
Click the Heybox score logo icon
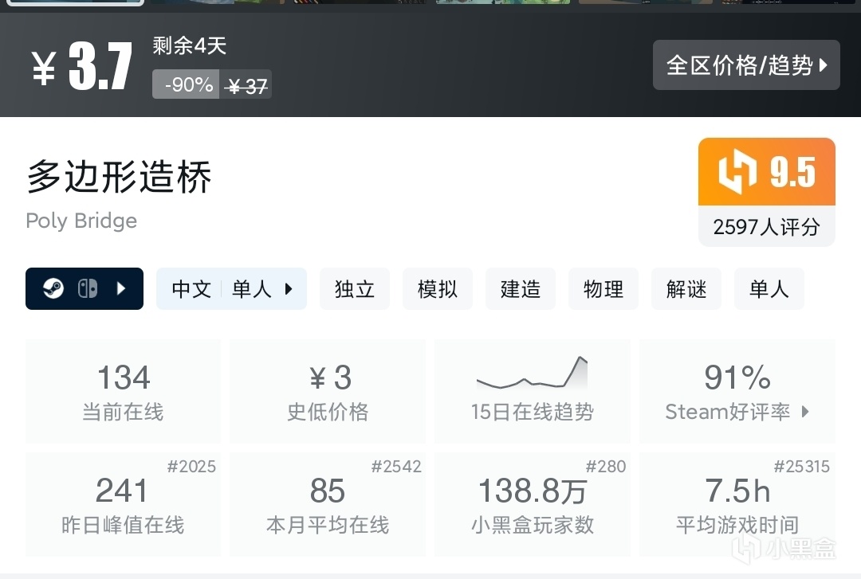(x=737, y=172)
